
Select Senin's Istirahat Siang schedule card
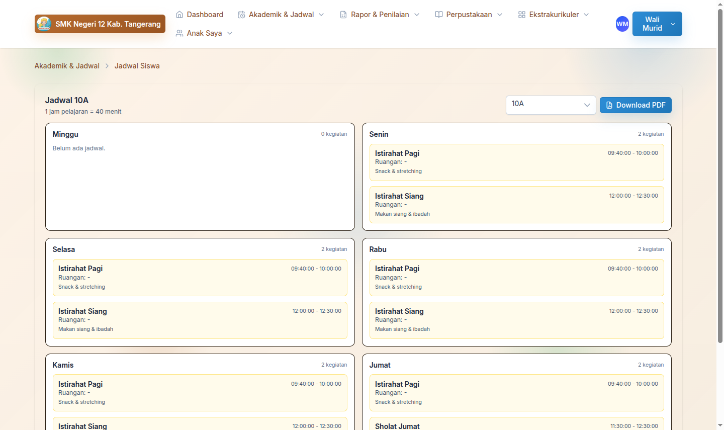pos(516,205)
